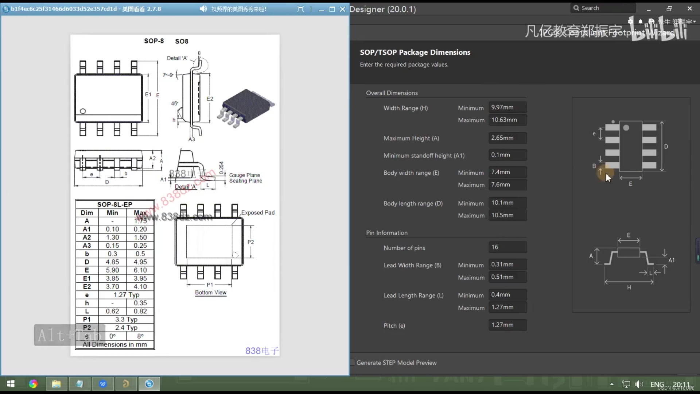700x394 pixels.
Task: Click the Search box in Altium Designer
Action: (x=603, y=8)
